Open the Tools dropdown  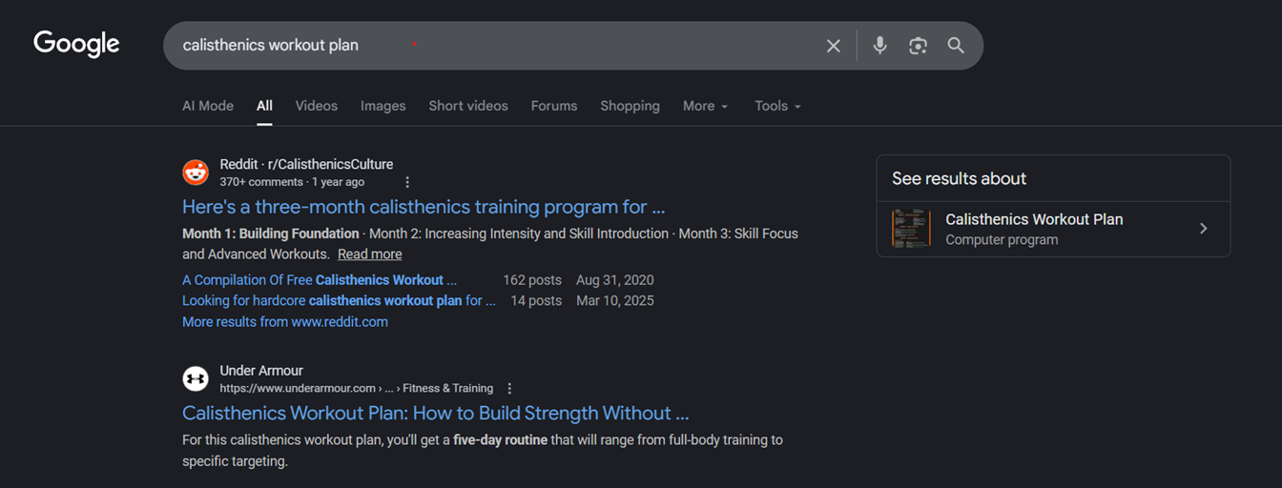777,106
